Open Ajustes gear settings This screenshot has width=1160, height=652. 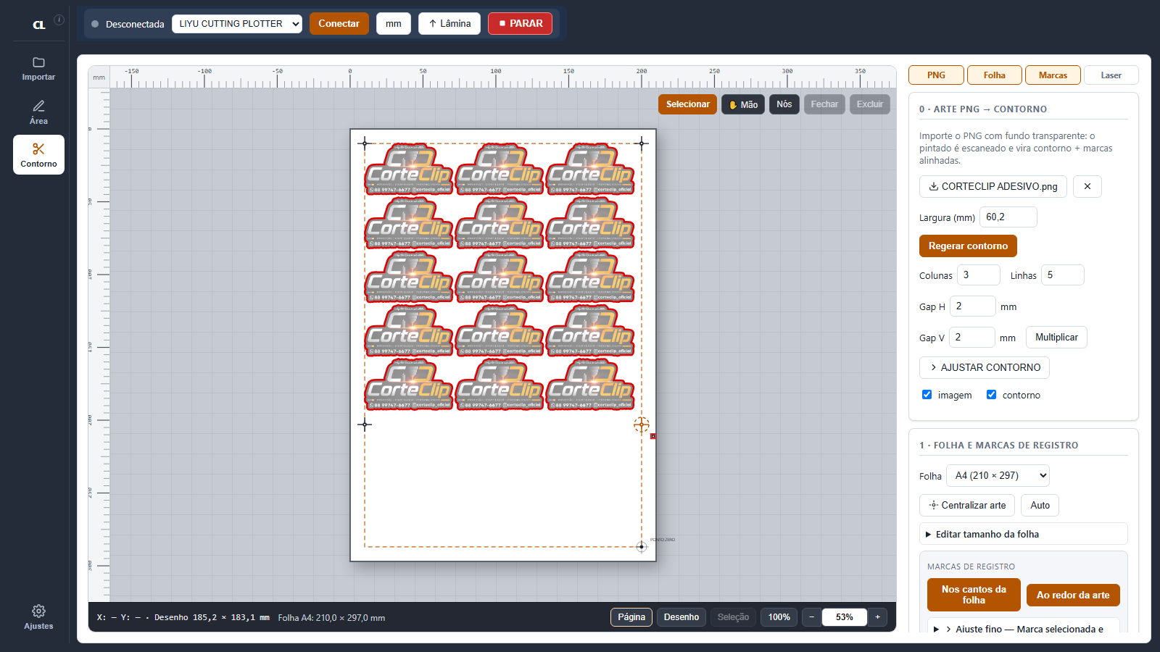(38, 617)
